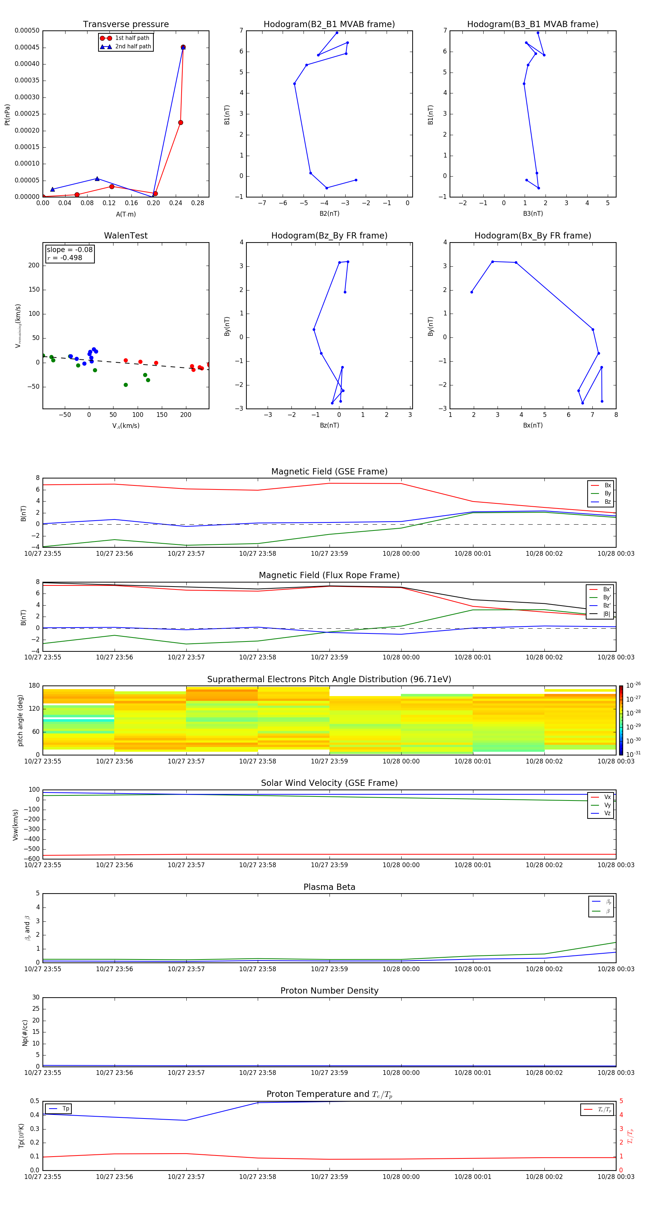
Task: Click the "Proton Number Density" title
Action: pyautogui.click(x=329, y=991)
